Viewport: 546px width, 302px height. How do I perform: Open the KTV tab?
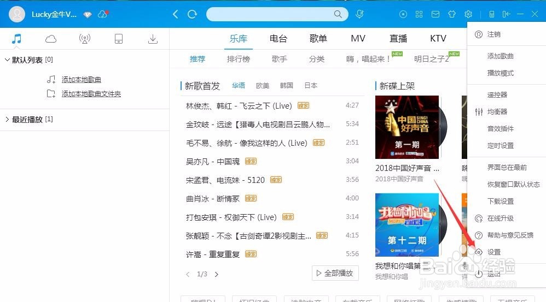point(438,39)
